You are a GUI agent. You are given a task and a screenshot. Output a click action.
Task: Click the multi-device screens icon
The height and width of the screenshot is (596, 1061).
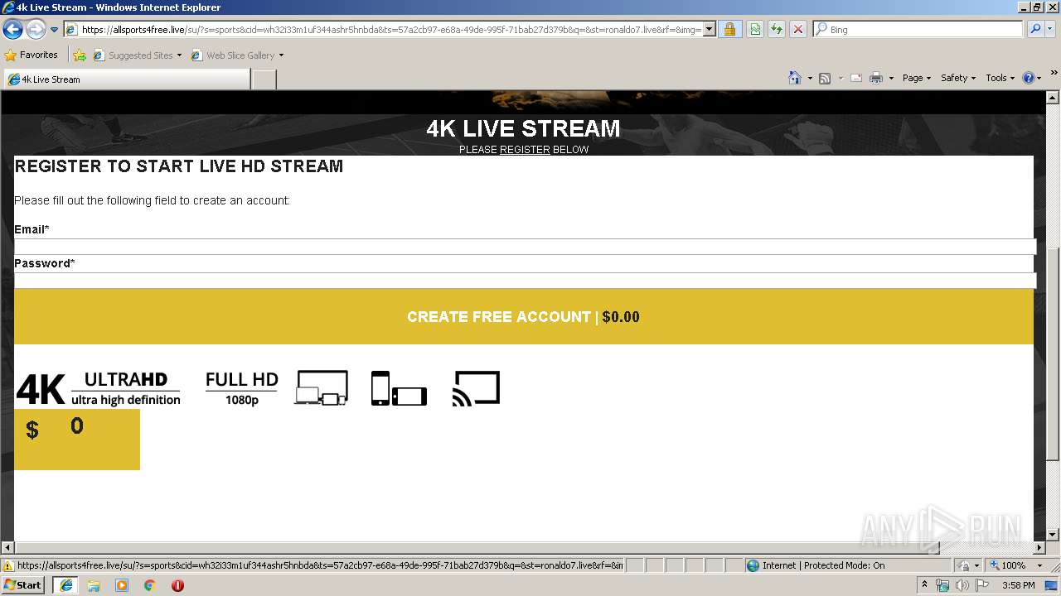click(x=321, y=388)
